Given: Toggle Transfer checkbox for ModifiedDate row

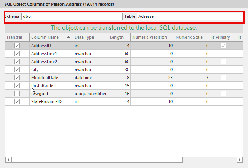Looking at the screenshot, I should pos(17,78).
